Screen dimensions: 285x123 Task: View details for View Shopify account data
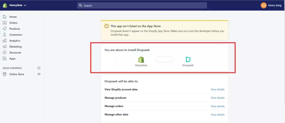point(217,89)
